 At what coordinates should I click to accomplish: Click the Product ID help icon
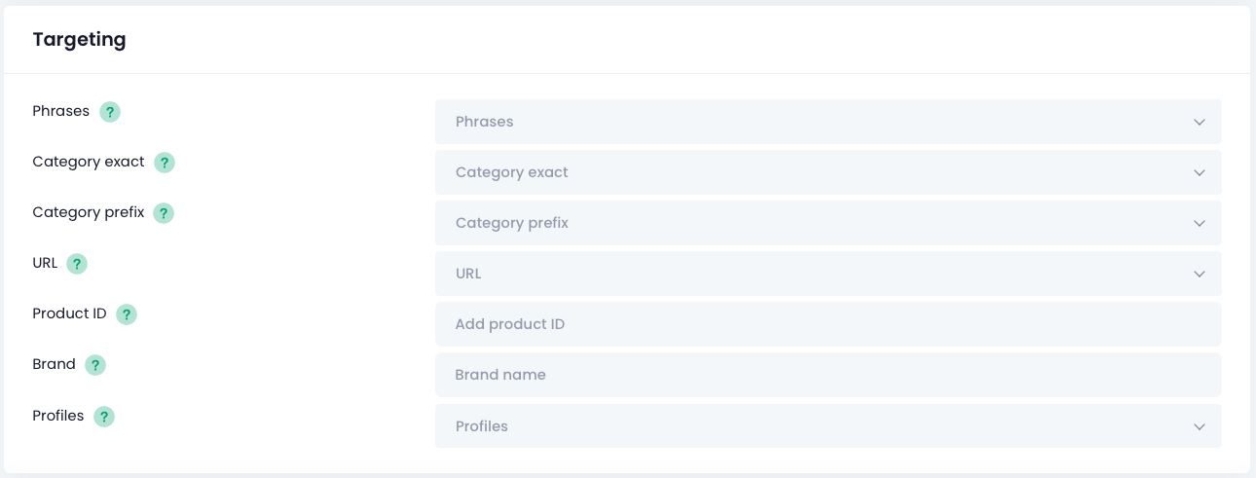coord(127,314)
